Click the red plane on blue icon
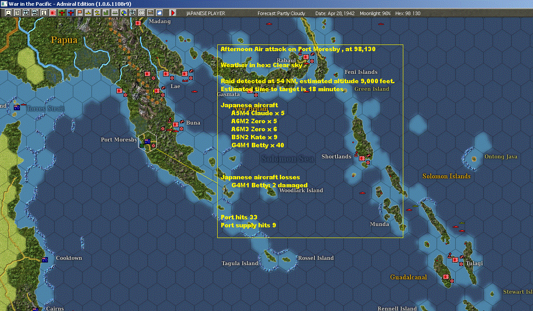The image size is (533, 311). pyautogui.click(x=70, y=13)
